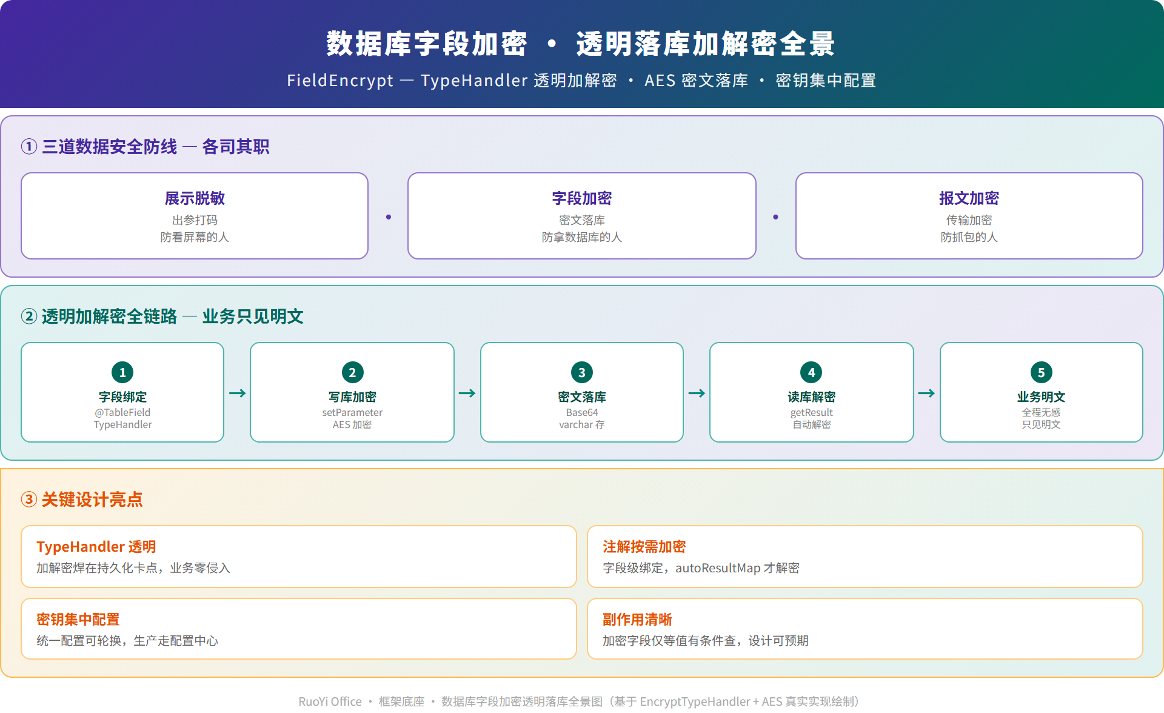Click the orange card title TypeHandler 透明
Screen dimensions: 1164x713
[96, 547]
